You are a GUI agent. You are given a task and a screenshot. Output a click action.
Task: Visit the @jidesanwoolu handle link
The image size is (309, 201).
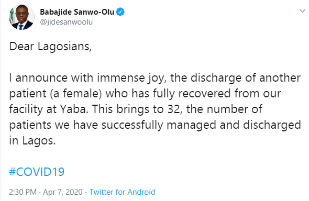[66, 22]
